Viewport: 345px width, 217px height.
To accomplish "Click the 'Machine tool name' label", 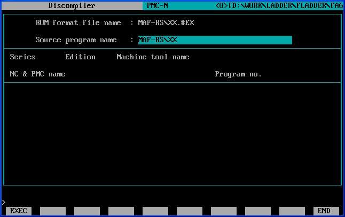I will (x=153, y=57).
